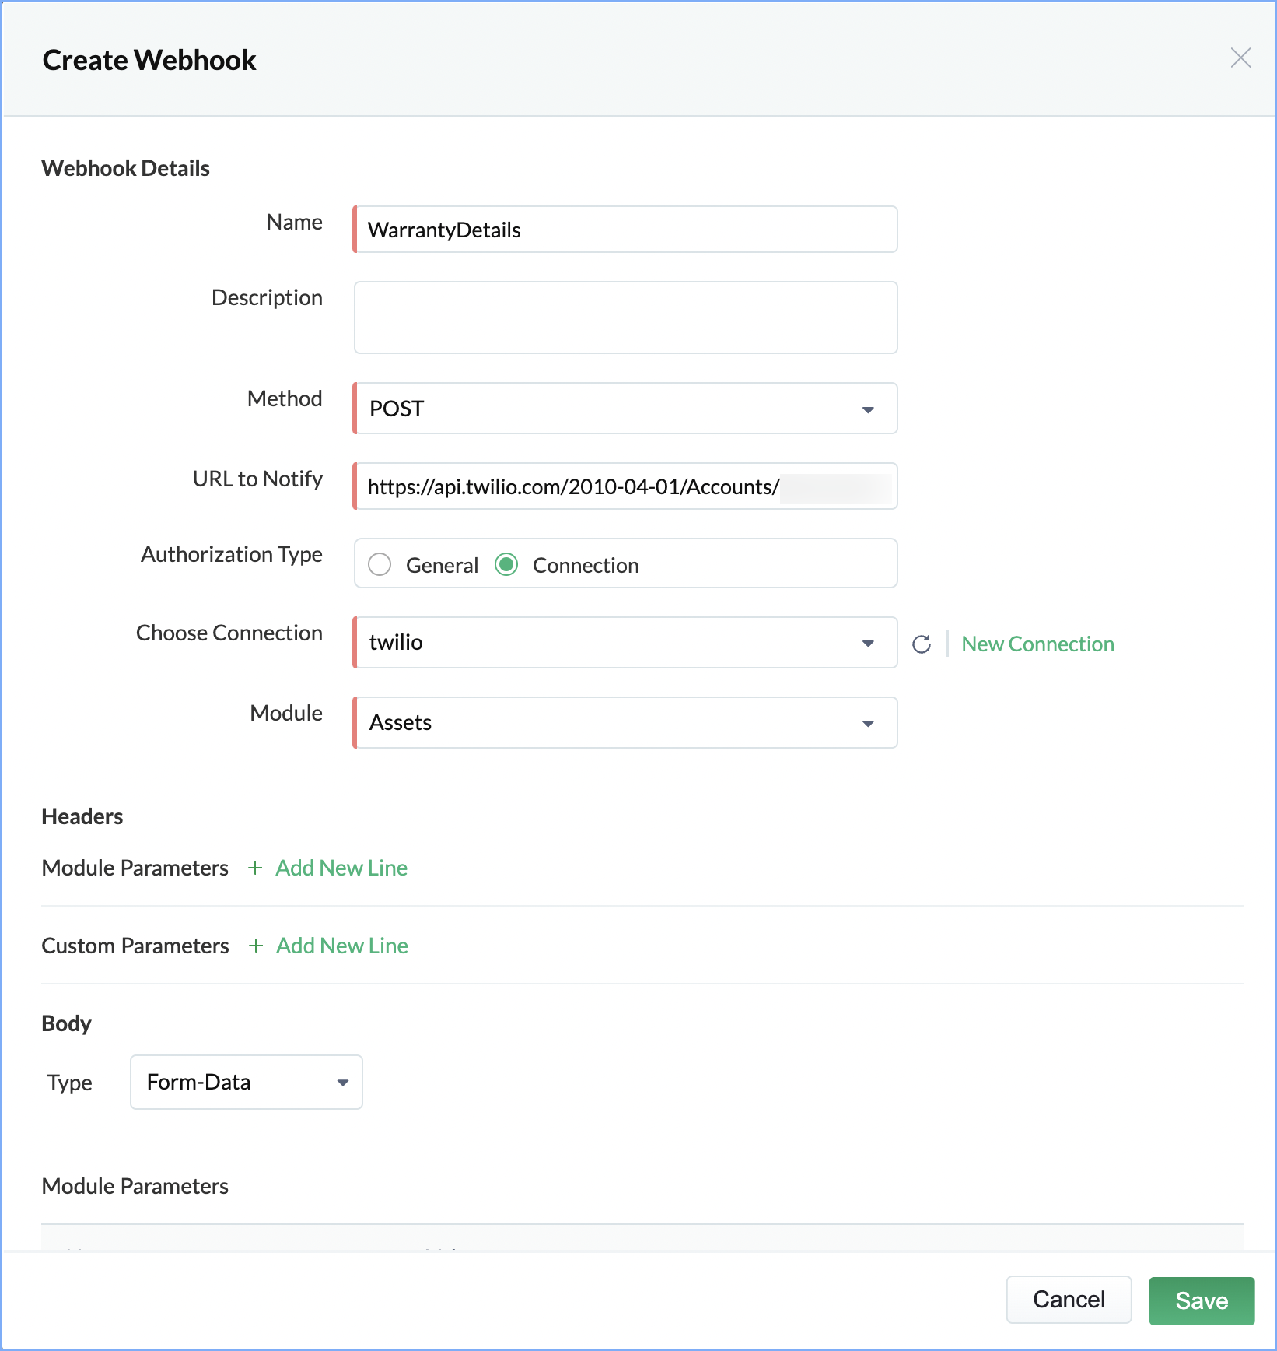Click plus icon beside Custom Parameters header

click(256, 946)
